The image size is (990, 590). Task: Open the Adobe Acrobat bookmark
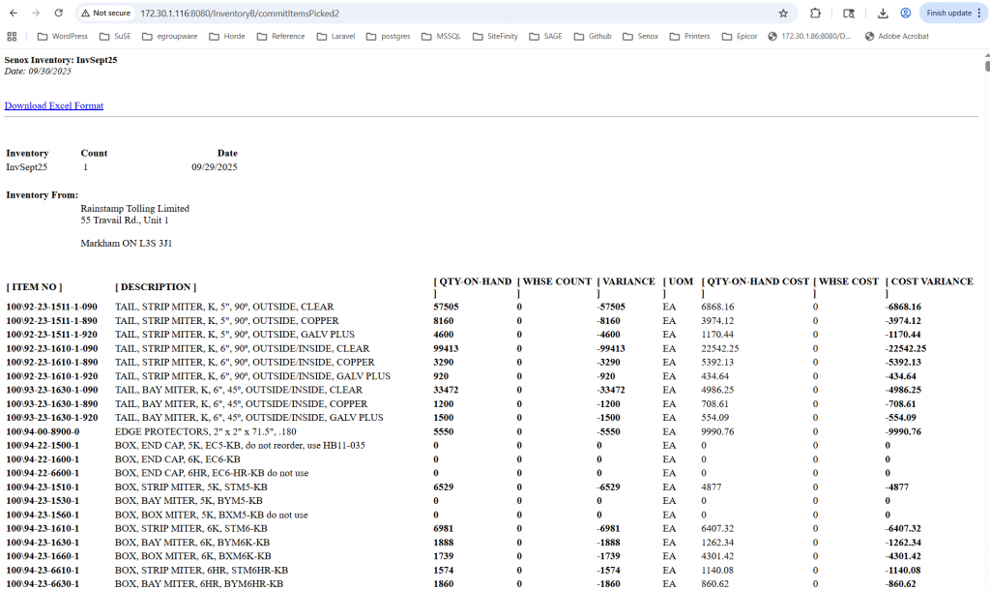pyautogui.click(x=896, y=36)
